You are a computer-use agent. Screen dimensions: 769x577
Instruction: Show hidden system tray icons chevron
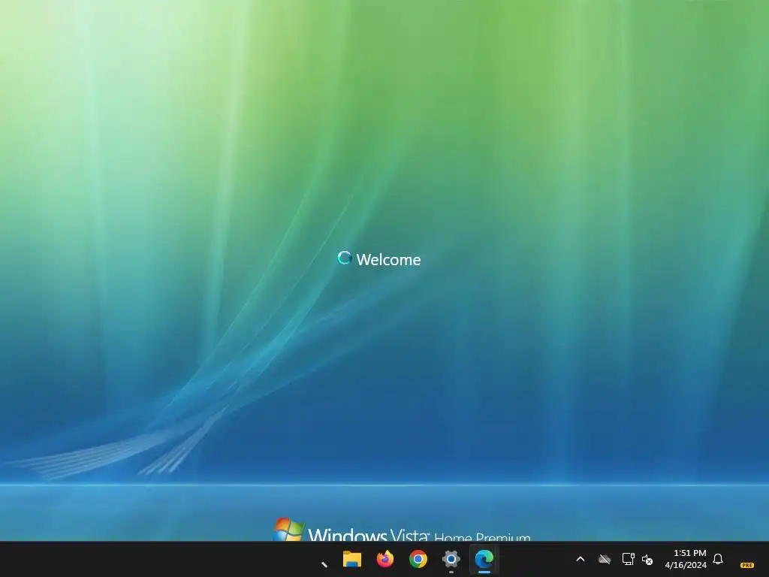coord(581,559)
